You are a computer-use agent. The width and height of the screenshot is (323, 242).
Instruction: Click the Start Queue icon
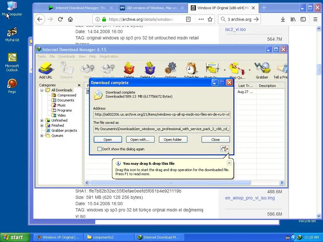(x=212, y=70)
